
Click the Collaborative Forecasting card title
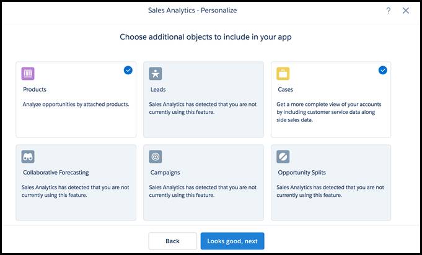pos(56,173)
